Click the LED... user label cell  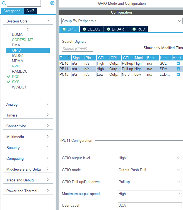click(166, 74)
